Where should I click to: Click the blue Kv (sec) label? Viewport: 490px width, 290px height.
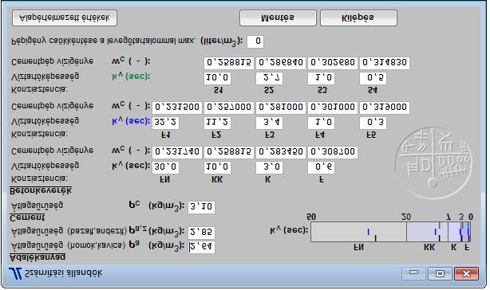[x=131, y=121]
